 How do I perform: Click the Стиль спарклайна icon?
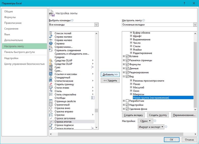(x=51, y=94)
